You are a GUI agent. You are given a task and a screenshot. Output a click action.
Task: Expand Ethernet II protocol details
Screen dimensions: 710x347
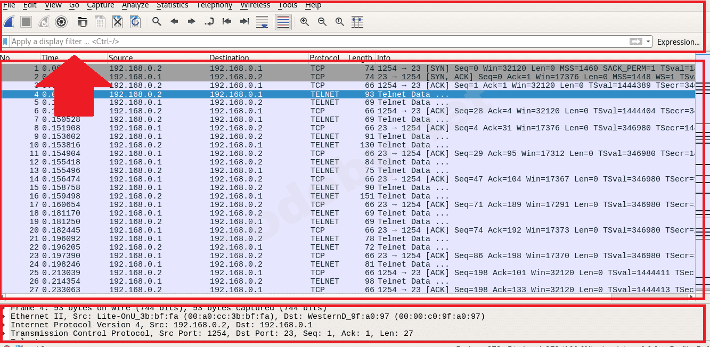pos(5,317)
